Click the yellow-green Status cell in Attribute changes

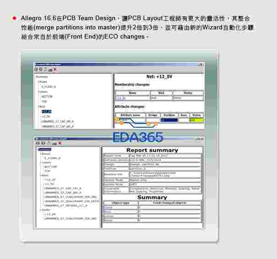[x=196, y=120]
